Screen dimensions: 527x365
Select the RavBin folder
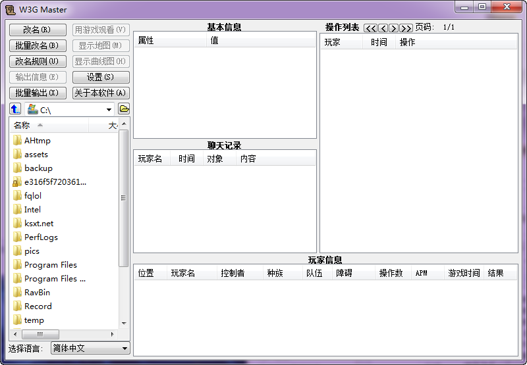click(x=37, y=293)
